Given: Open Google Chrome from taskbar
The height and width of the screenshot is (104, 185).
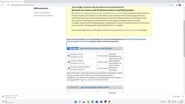Looking at the screenshot, I should point(110,102).
